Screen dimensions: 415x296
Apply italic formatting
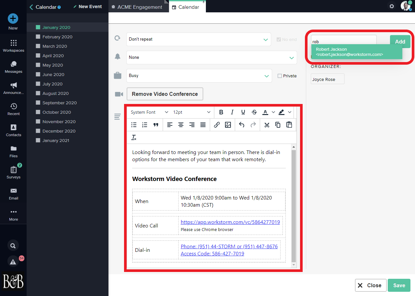[232, 112]
